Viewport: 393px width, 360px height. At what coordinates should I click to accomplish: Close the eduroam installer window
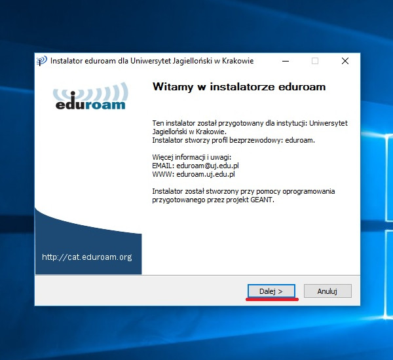point(345,61)
